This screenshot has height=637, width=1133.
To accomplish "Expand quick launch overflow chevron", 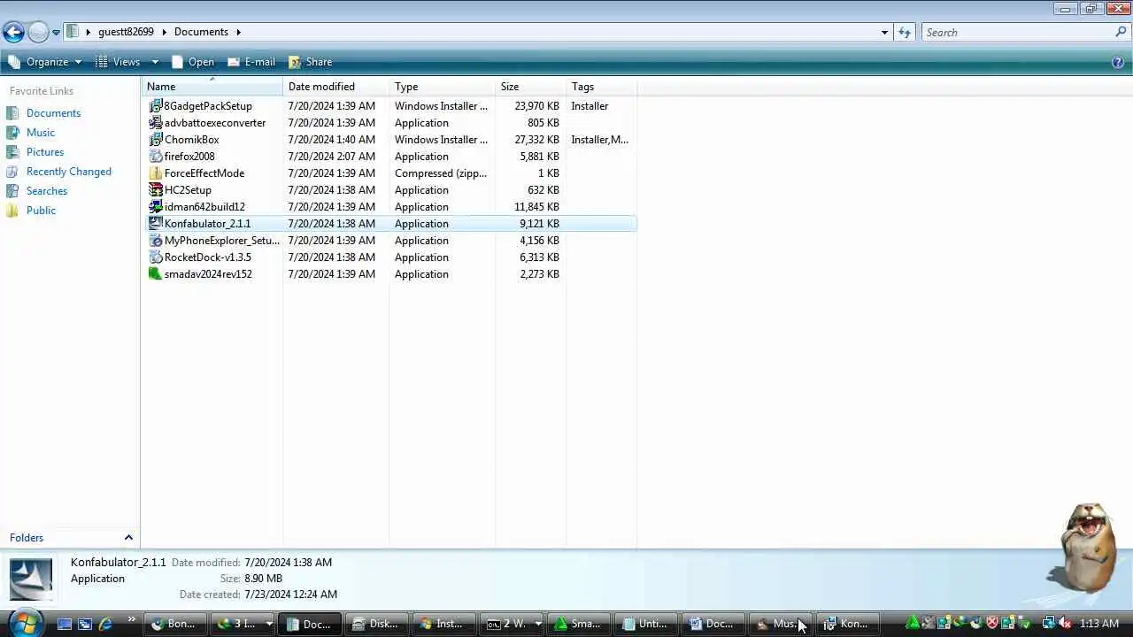I will pyautogui.click(x=132, y=619).
